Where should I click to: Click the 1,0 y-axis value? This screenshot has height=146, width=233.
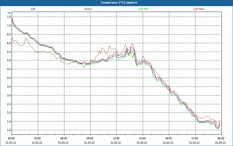point(9,130)
